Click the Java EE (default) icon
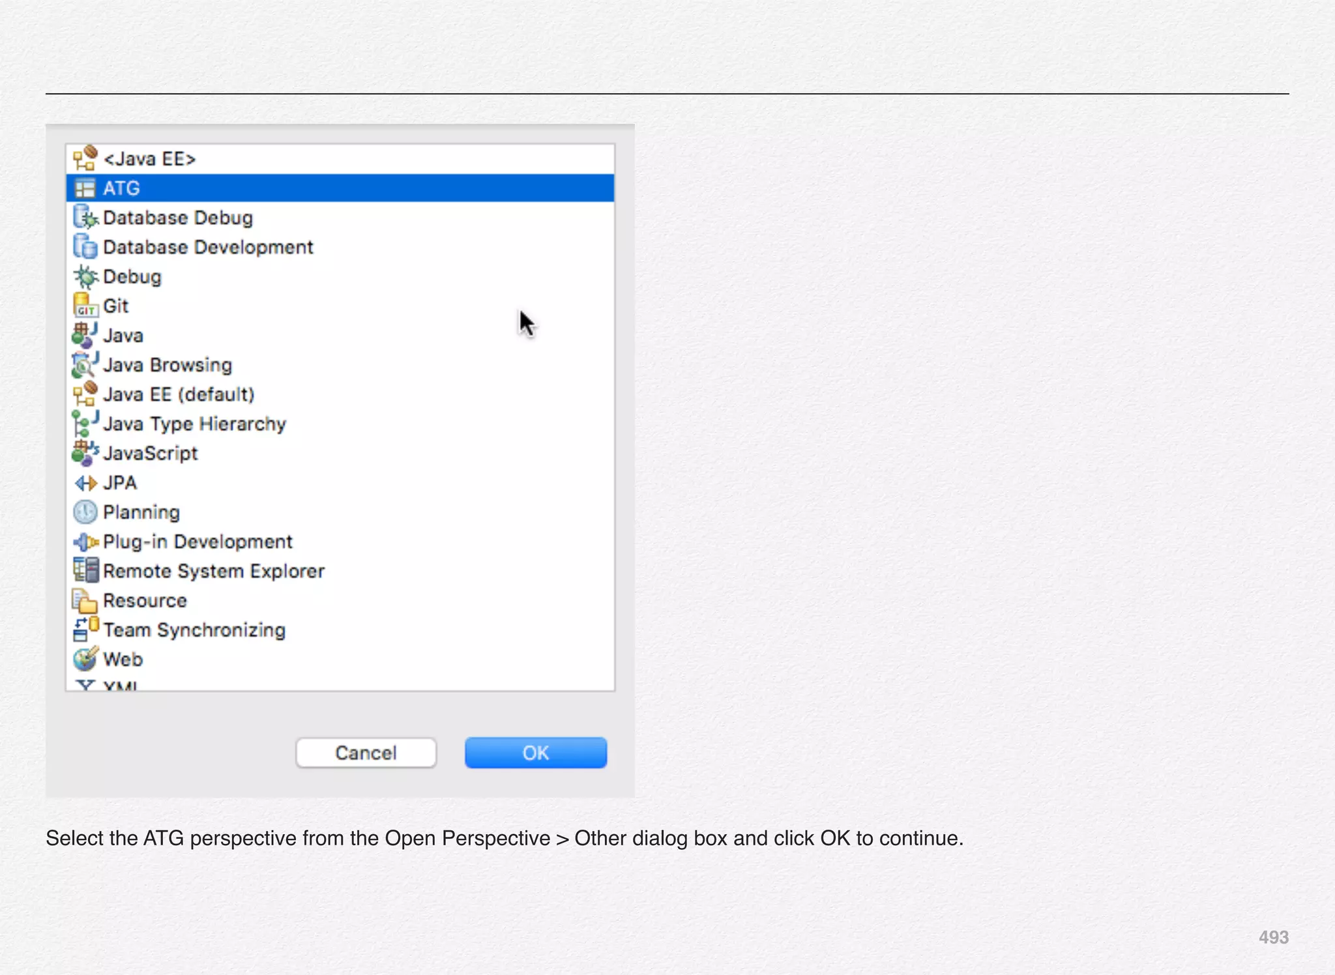This screenshot has width=1335, height=975. pos(85,394)
